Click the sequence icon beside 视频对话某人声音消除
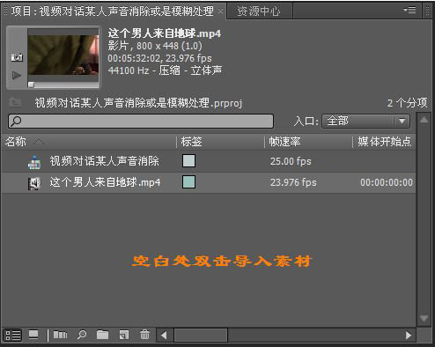Image resolution: width=435 pixels, height=347 pixels. coord(34,162)
